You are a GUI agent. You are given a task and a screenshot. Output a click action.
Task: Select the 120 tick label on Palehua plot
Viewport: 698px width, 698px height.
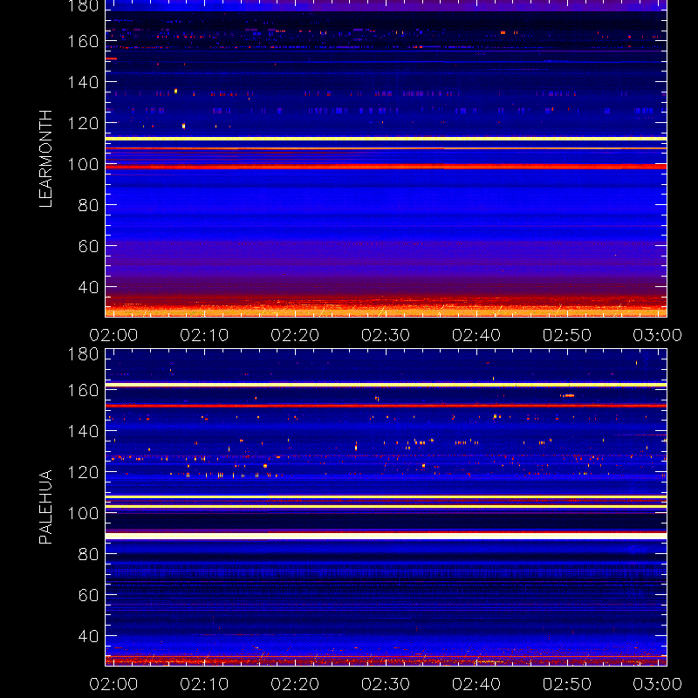[83, 472]
